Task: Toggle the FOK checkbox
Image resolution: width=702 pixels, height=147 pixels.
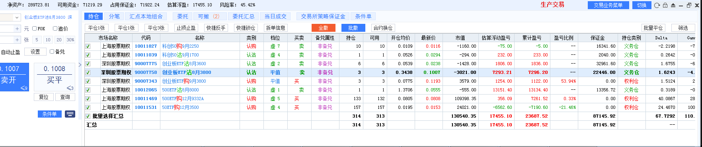Action: point(34,29)
